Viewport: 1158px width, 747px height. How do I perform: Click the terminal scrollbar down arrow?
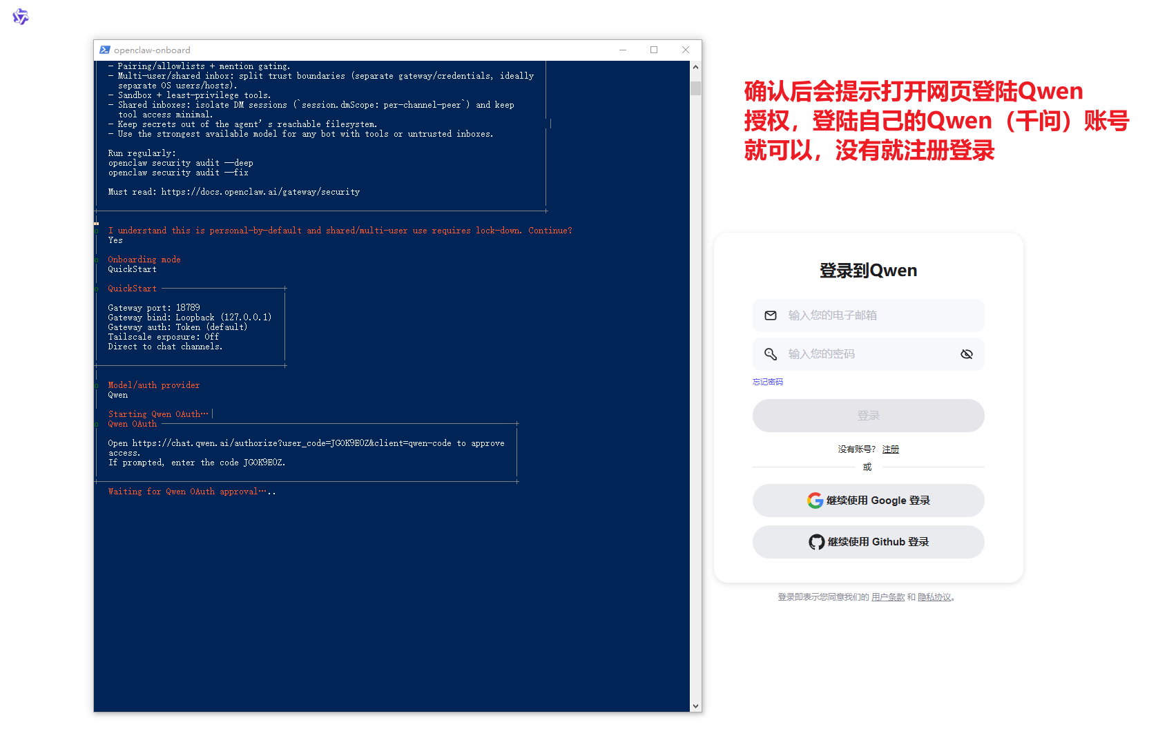pos(696,706)
